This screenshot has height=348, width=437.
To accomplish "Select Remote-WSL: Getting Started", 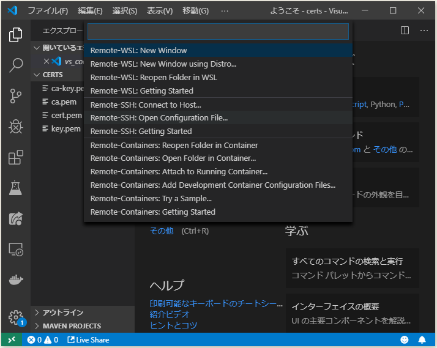I will point(218,91).
